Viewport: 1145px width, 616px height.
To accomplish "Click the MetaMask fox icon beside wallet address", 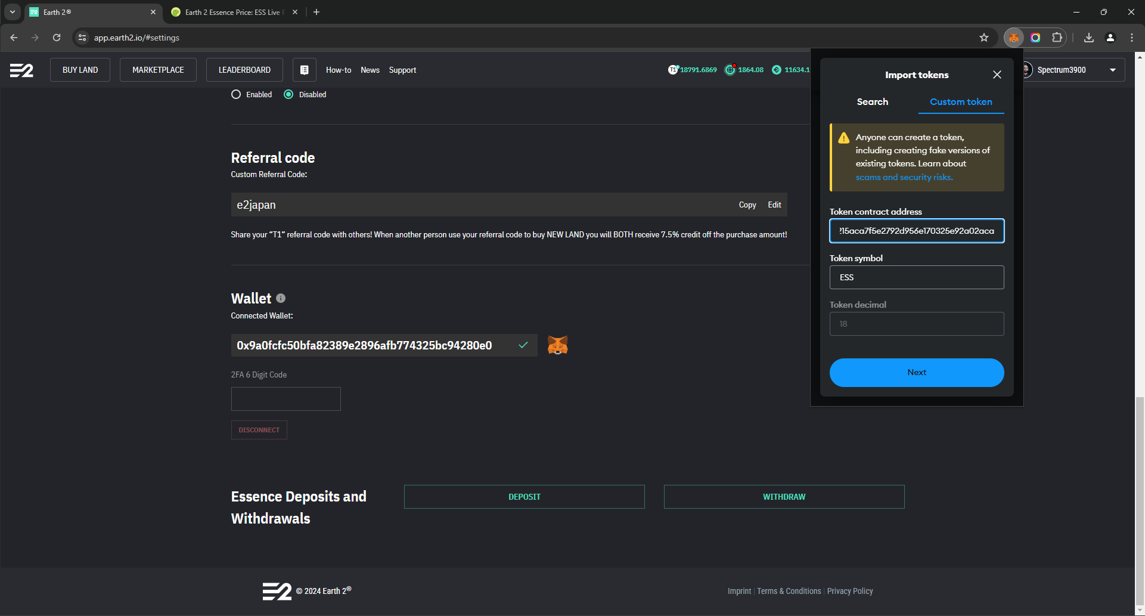I will click(557, 345).
